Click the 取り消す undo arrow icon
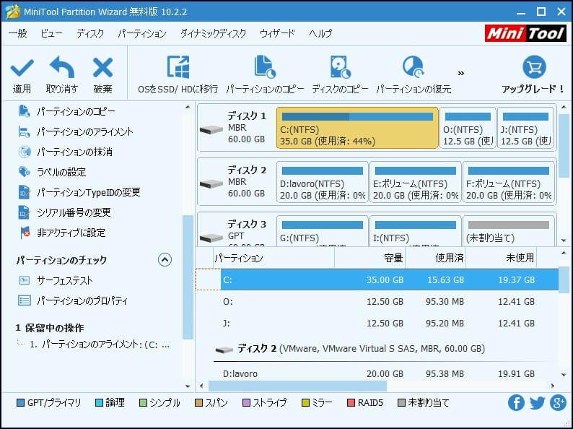573x429 pixels. [62, 67]
